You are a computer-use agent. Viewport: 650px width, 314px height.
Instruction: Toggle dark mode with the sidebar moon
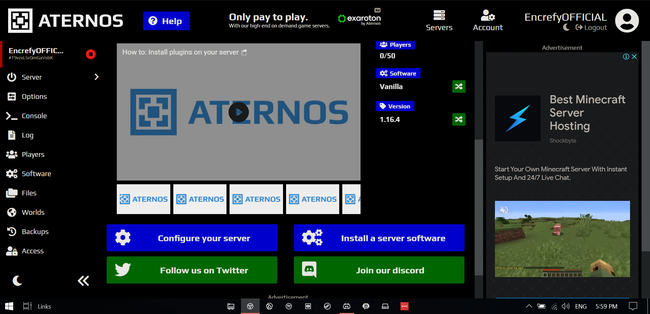(17, 280)
